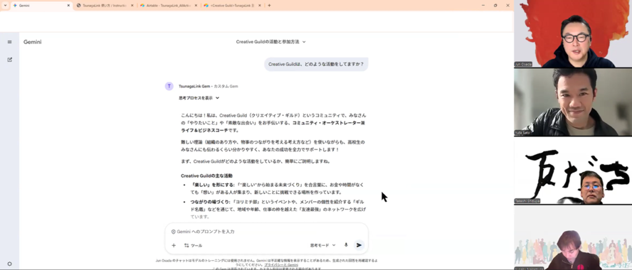
Task: Switch to the TsunagaLink 使い方 tab
Action: [x=104, y=5]
